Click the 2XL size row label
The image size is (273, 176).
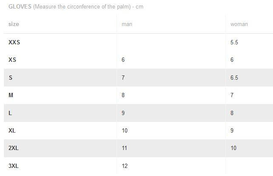(14, 148)
